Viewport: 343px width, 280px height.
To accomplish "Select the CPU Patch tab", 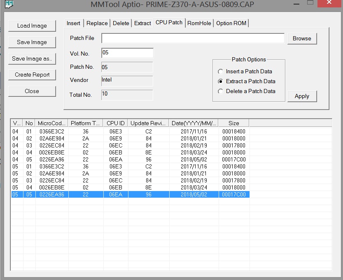I will pos(169,23).
